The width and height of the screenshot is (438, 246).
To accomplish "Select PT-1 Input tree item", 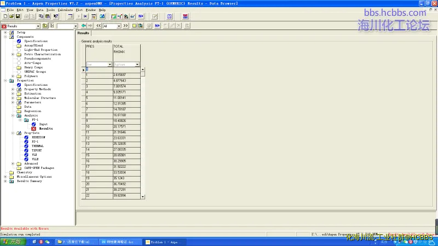I will click(43, 124).
